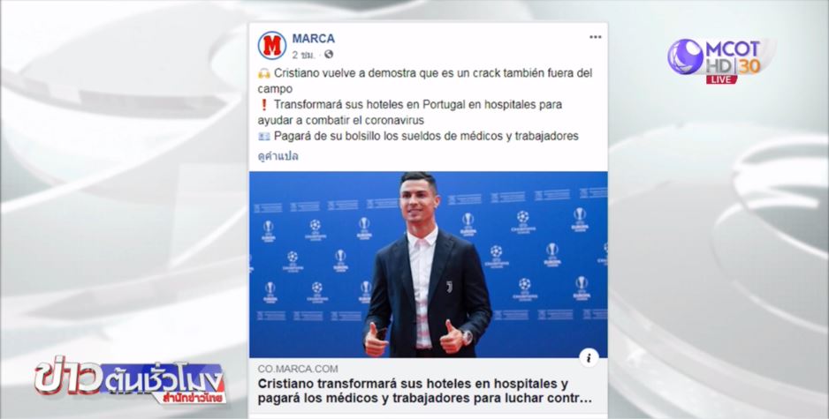Click the banknote emoji before Pagará
Image resolution: width=829 pixels, height=419 pixels.
coord(264,137)
